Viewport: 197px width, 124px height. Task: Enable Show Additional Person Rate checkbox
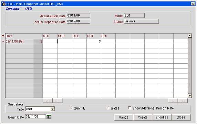click(x=129, y=108)
